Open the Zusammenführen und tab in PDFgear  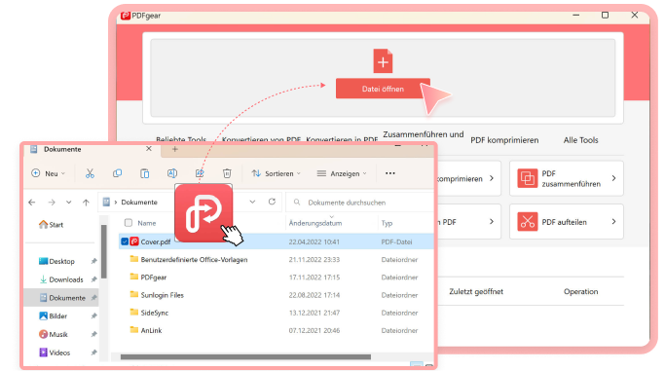point(424,134)
